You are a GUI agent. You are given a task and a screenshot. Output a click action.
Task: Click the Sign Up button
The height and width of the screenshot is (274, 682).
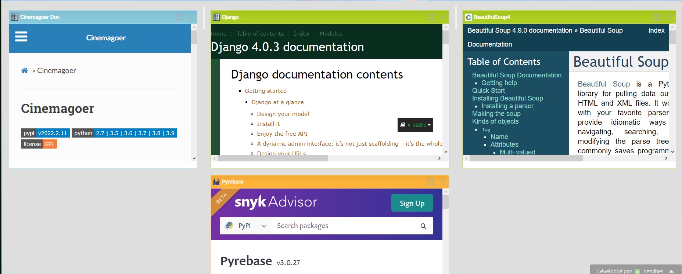[412, 203]
